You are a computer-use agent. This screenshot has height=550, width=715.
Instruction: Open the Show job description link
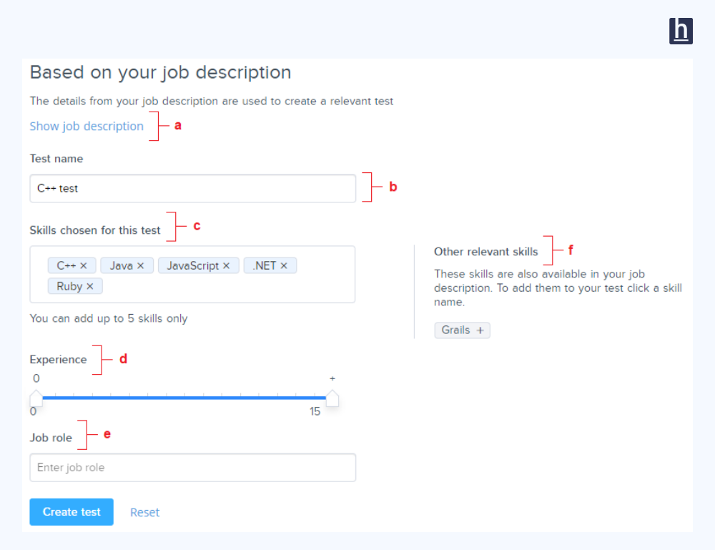click(87, 126)
